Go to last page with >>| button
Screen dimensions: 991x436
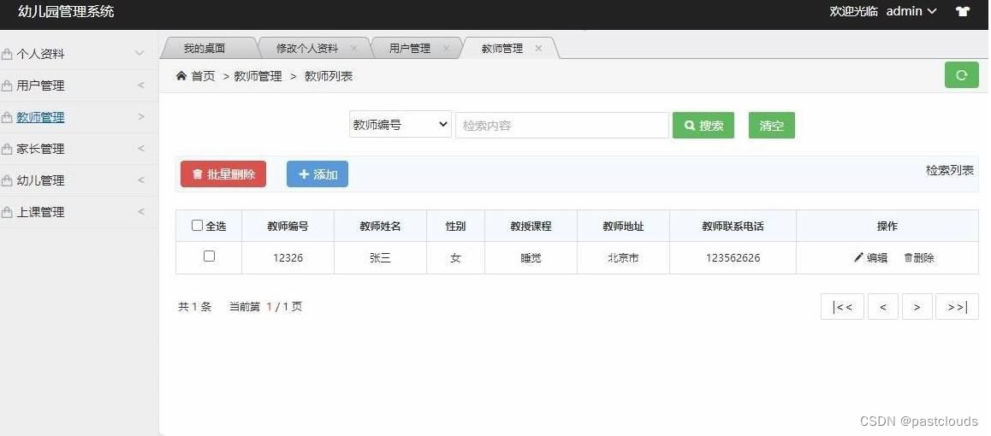[x=957, y=307]
